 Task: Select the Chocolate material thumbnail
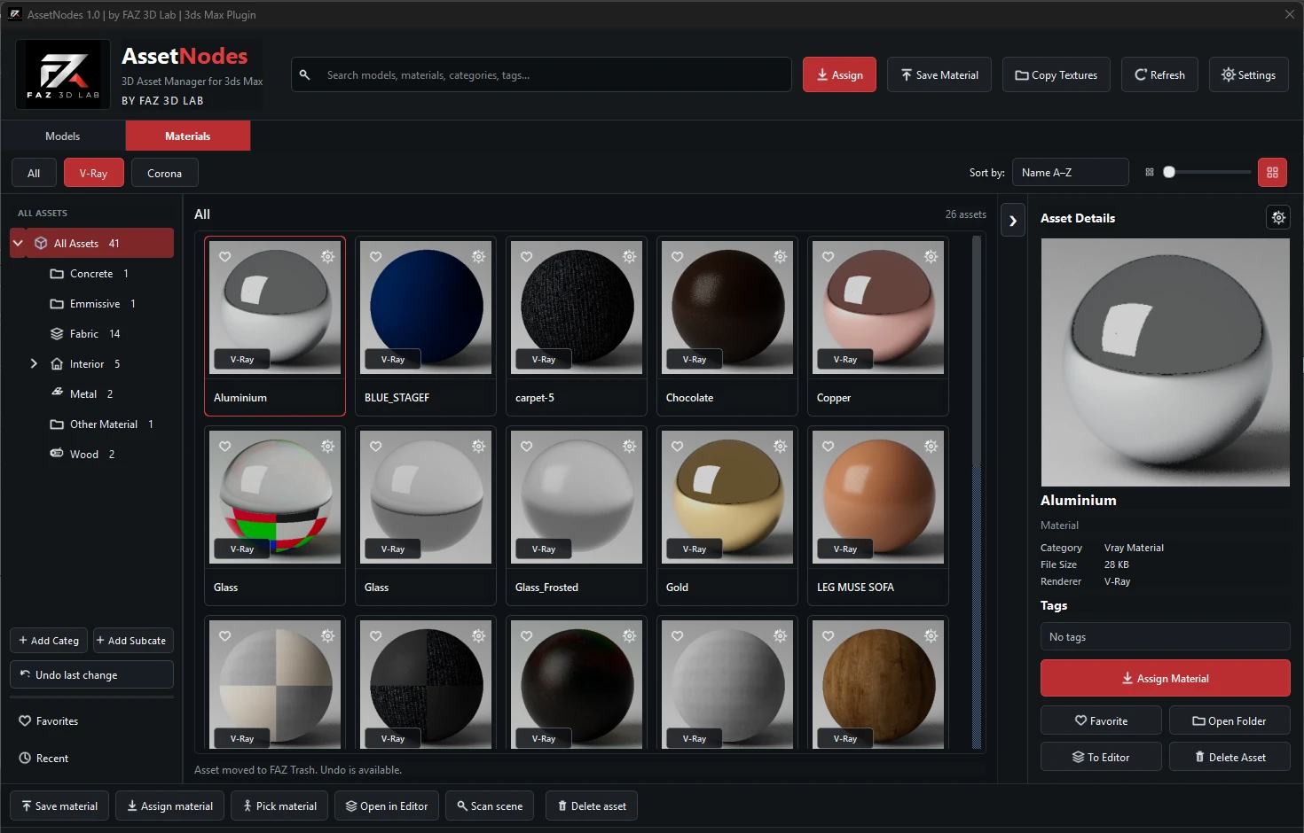(x=727, y=307)
